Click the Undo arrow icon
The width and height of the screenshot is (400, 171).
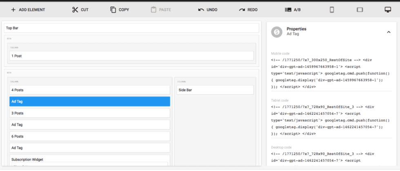click(201, 10)
